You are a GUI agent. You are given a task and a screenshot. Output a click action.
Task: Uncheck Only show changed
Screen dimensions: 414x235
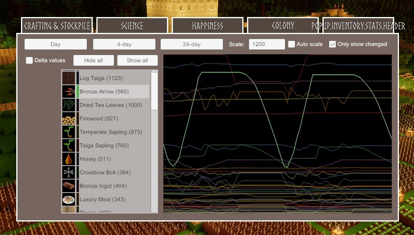tap(332, 44)
